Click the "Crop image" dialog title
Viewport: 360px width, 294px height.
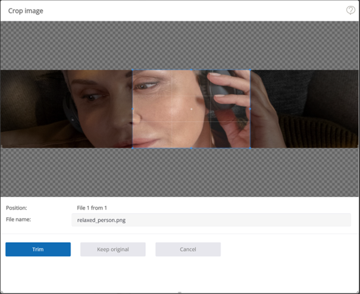point(26,11)
